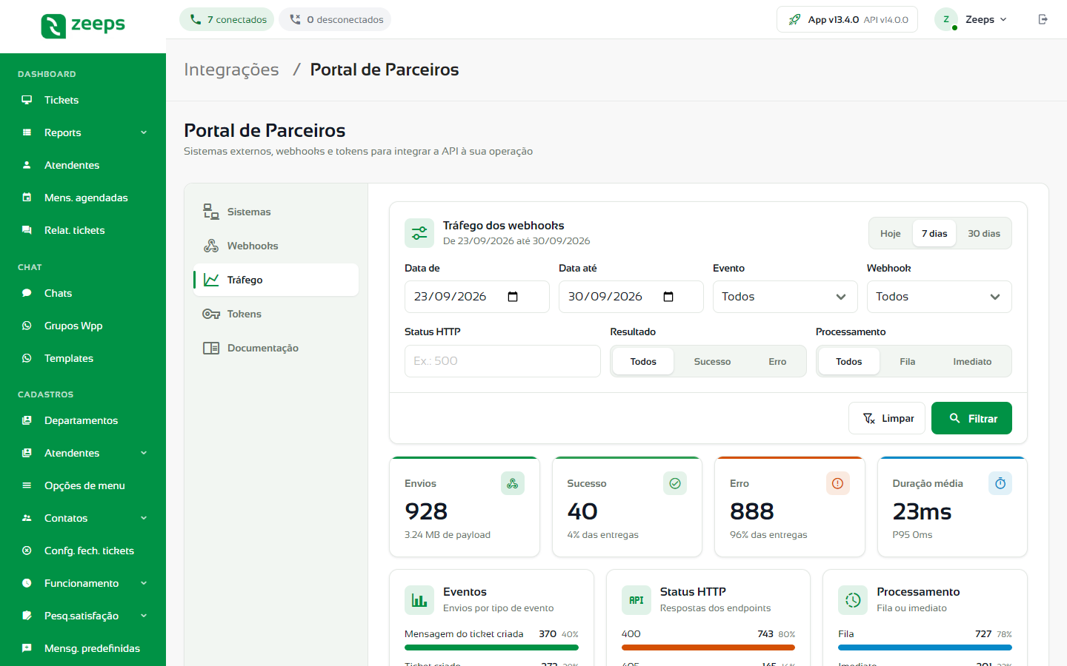Click the logout icon in the top bar

point(1043,19)
